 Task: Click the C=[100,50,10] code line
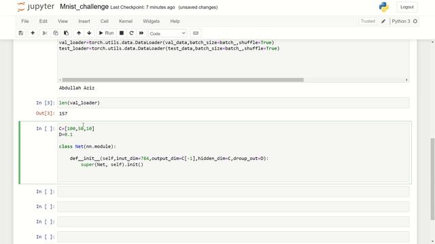[77, 128]
